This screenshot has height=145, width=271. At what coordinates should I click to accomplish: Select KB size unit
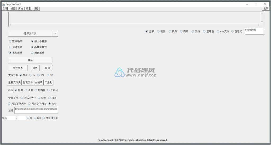tap(37, 118)
